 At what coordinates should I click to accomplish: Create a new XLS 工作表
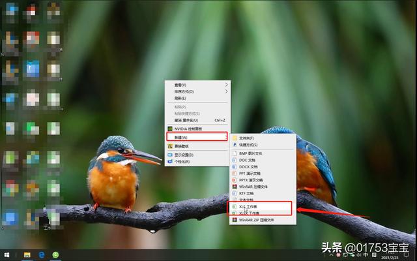pos(249,206)
